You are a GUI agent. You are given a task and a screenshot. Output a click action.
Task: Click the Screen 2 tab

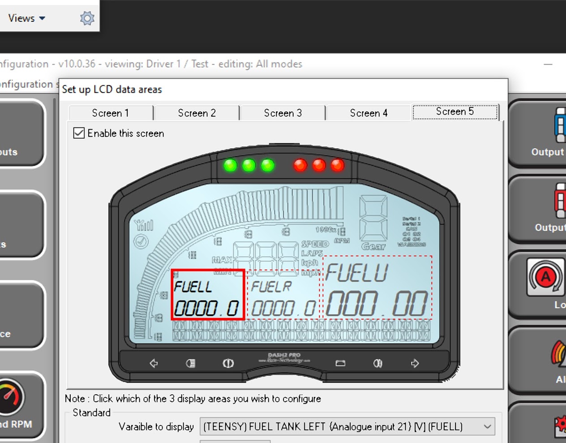pos(197,113)
